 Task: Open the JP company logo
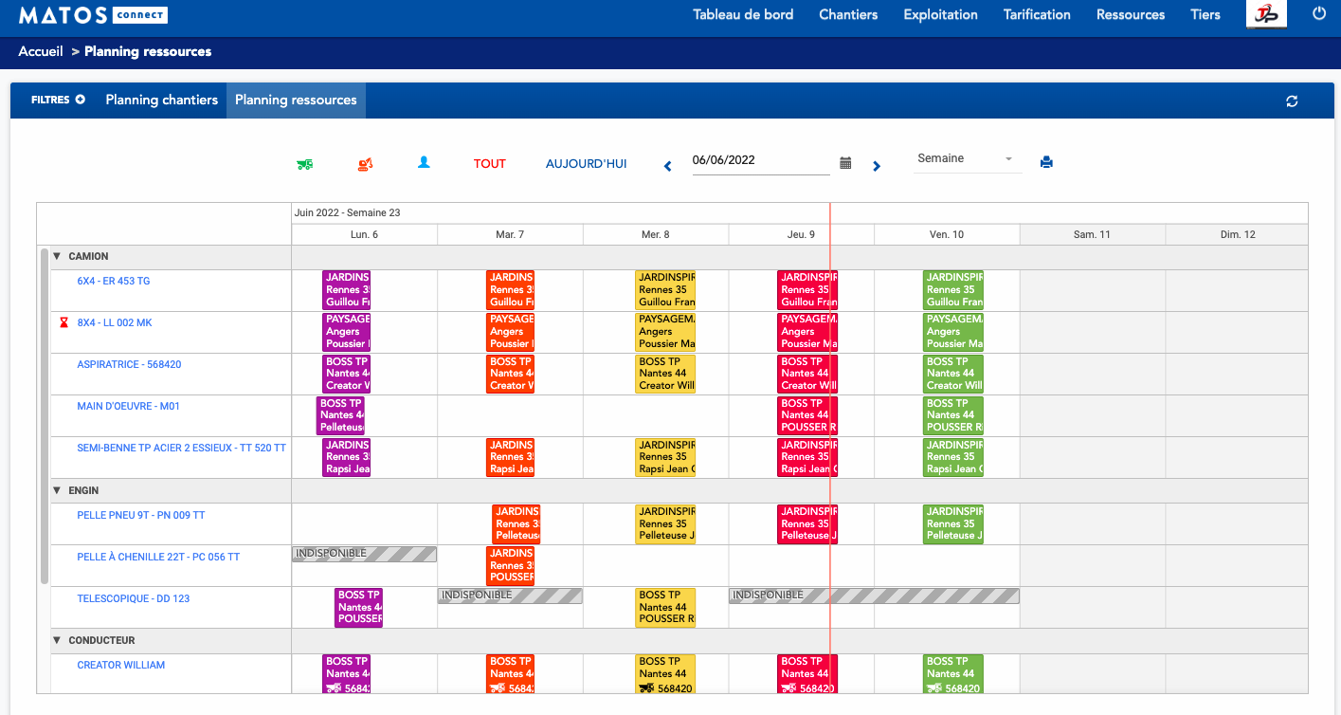click(x=1266, y=14)
